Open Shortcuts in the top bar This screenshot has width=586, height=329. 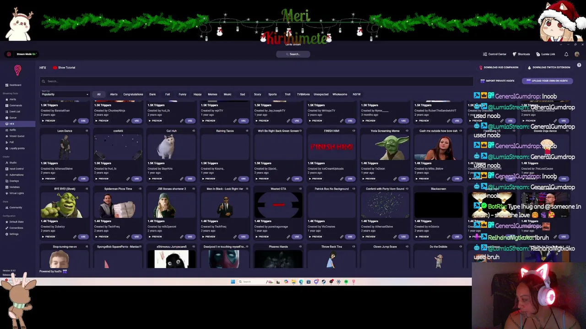pos(521,54)
